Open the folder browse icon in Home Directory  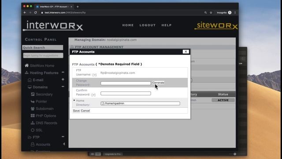point(103,103)
